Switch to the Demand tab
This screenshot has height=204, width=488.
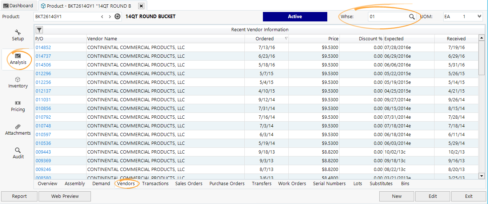[x=101, y=184]
